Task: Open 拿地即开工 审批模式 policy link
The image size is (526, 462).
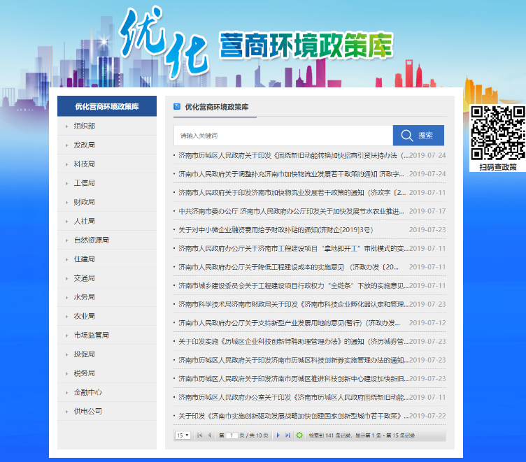Action: (x=294, y=248)
